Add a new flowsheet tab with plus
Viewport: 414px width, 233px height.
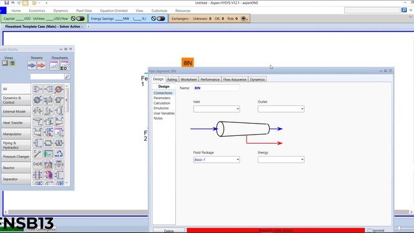[x=89, y=27]
